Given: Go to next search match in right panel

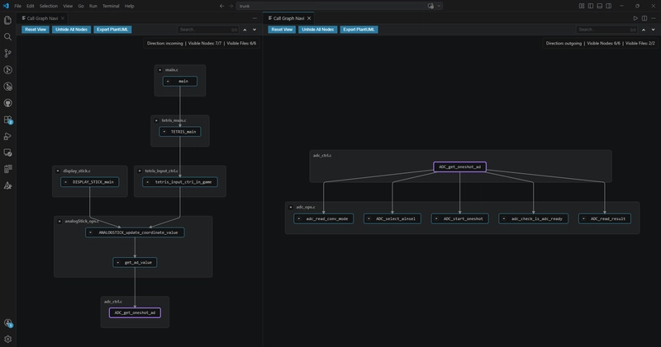Looking at the screenshot, I should click(653, 30).
